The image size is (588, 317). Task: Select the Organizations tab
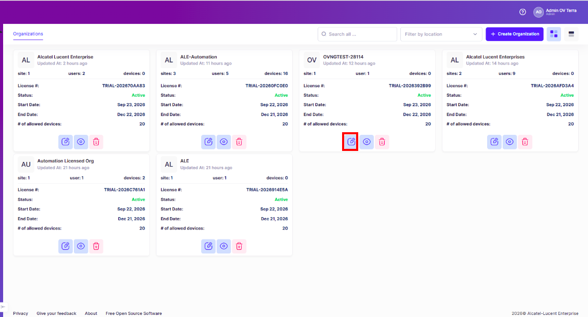coord(28,34)
